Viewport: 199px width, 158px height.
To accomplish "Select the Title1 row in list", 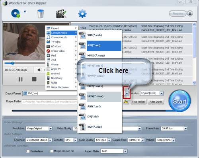I will point(132,28).
